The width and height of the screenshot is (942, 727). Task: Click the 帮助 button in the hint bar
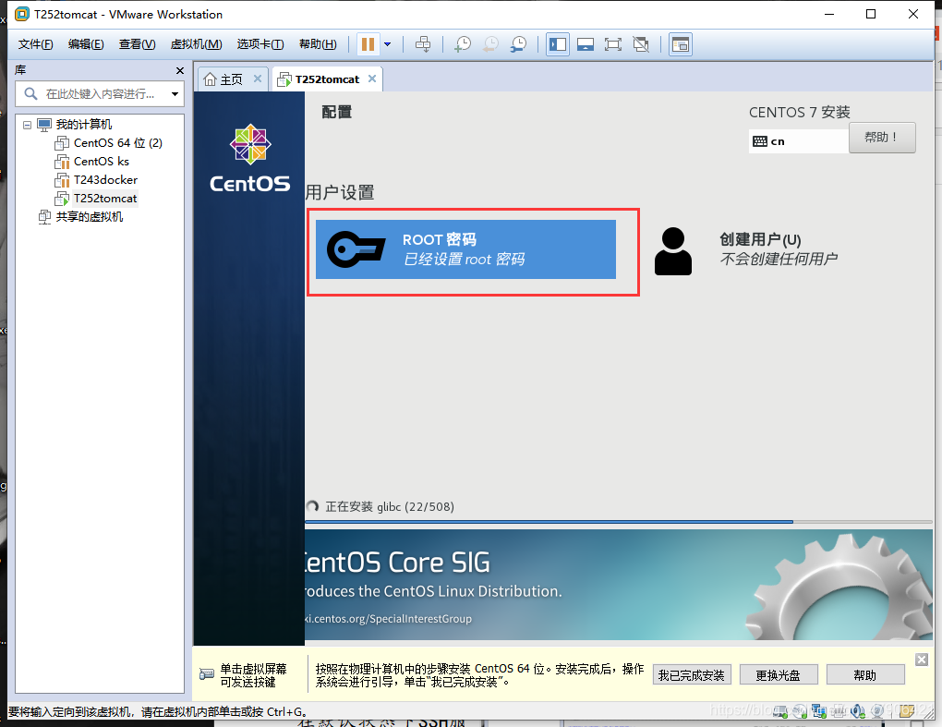coord(865,674)
